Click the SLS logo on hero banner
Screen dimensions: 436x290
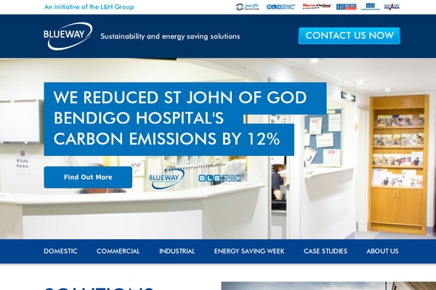(220, 178)
